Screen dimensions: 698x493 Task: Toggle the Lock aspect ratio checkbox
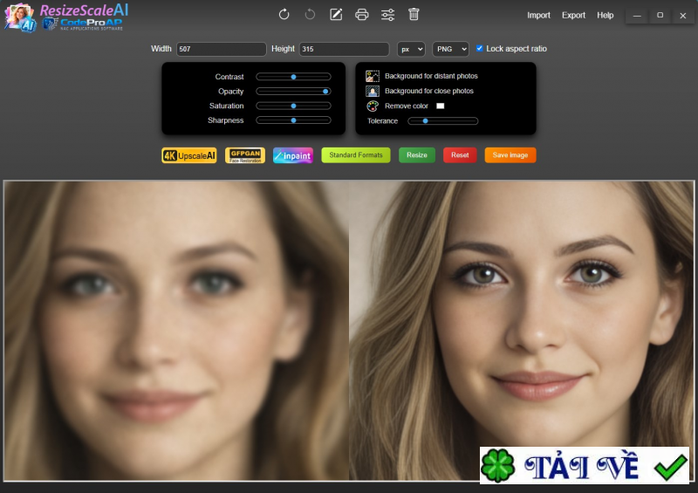click(479, 48)
